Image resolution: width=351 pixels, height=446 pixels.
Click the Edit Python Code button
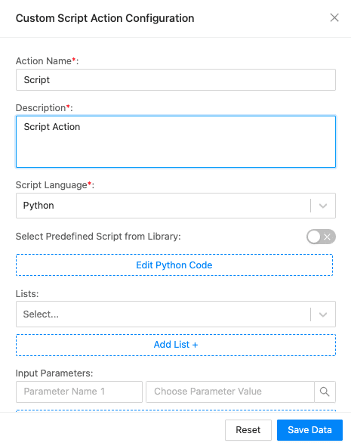pyautogui.click(x=174, y=265)
